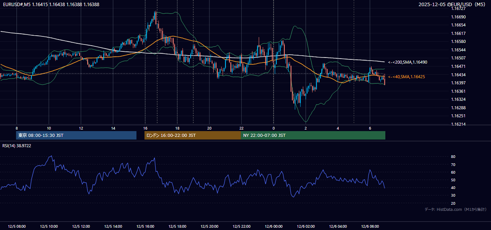Click hour tick 8 under the price chart
This screenshot has width=491, height=230.
point(17,128)
